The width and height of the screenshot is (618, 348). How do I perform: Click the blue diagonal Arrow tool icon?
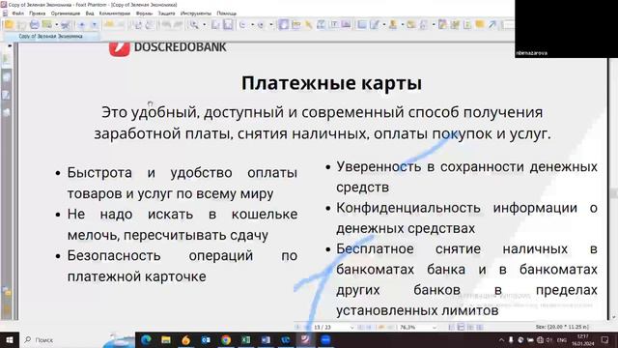click(492, 24)
